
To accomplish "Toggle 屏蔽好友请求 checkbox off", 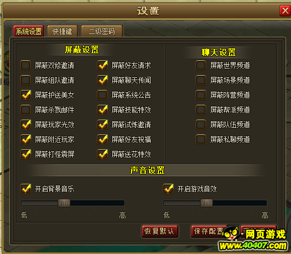I will 102,65.
